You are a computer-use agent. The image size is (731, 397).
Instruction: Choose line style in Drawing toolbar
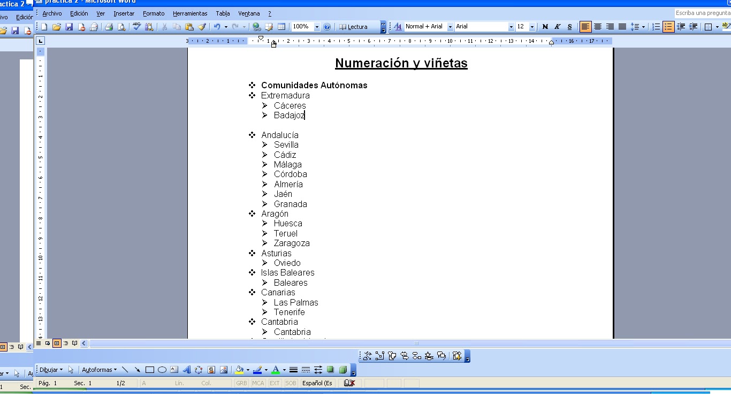click(293, 370)
